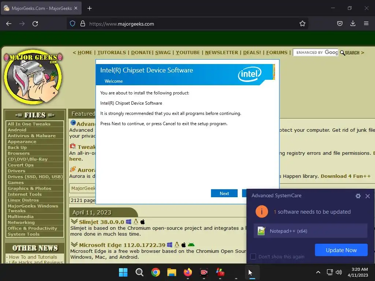
Task: Click Update Now in Advanced SystemCare
Action: click(341, 250)
